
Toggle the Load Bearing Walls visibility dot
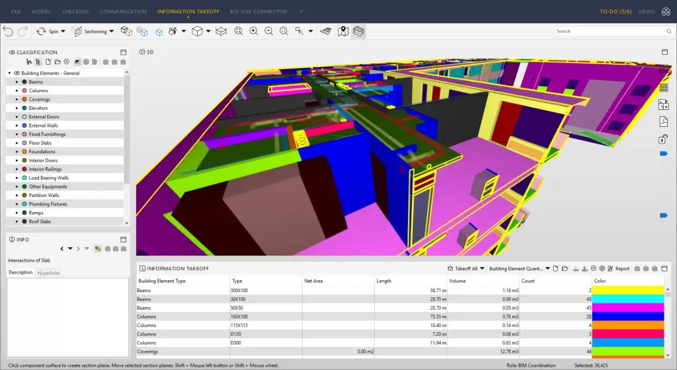pos(24,178)
